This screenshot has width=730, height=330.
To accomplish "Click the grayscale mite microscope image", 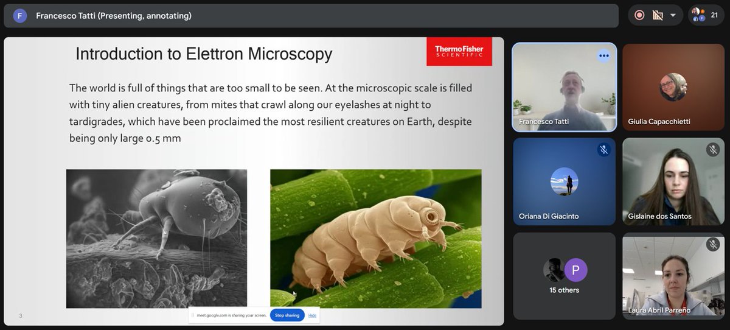I will click(x=156, y=238).
